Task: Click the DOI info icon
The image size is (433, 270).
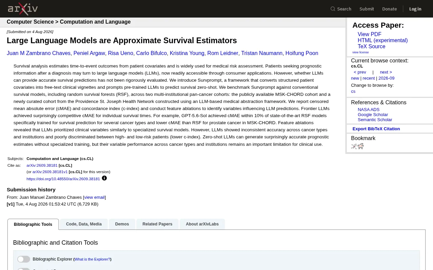Action: pyautogui.click(x=104, y=178)
